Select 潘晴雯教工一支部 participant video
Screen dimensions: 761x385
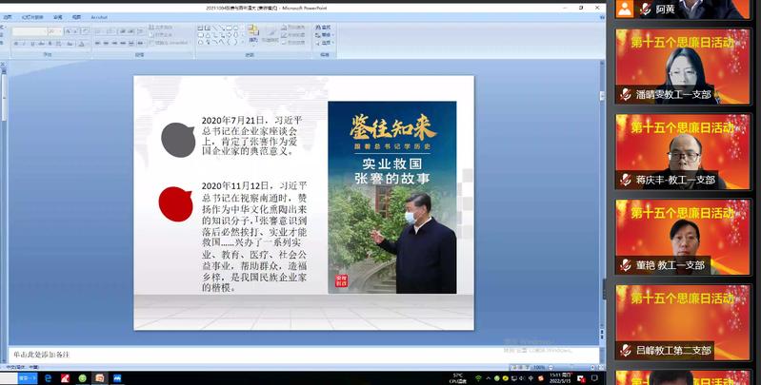pyautogui.click(x=683, y=67)
